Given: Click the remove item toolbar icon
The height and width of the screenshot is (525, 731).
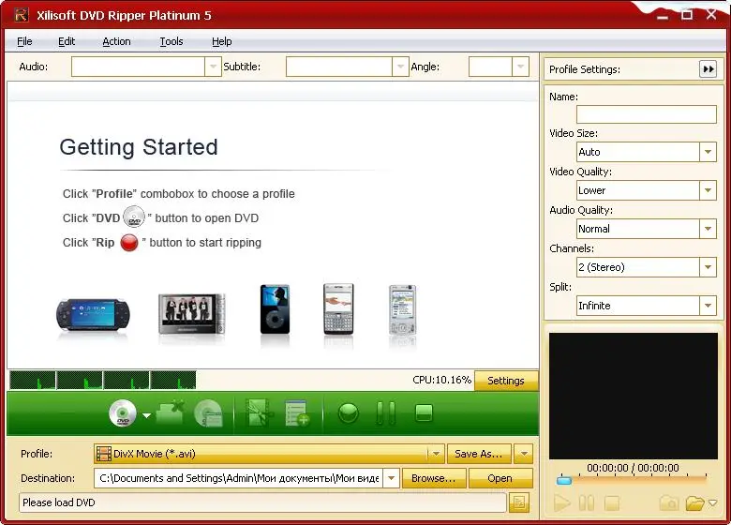Looking at the screenshot, I should coord(170,413).
